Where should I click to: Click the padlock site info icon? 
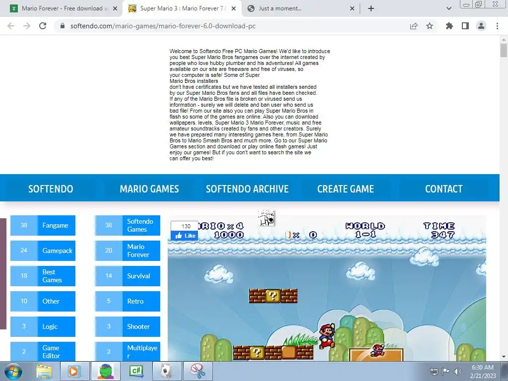coord(63,26)
